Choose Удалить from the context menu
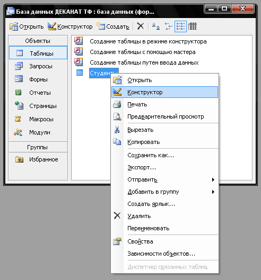This screenshot has width=261, height=280. pos(164,216)
